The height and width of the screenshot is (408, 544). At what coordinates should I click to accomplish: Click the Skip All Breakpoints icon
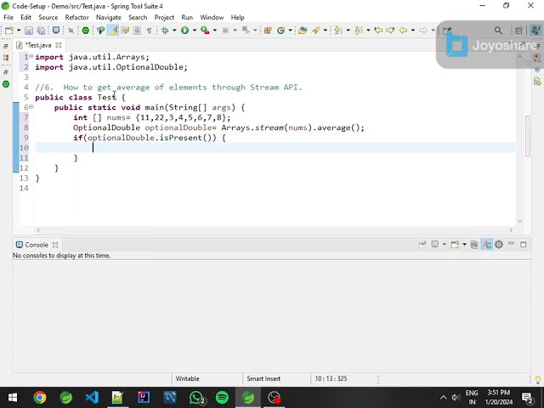click(71, 31)
